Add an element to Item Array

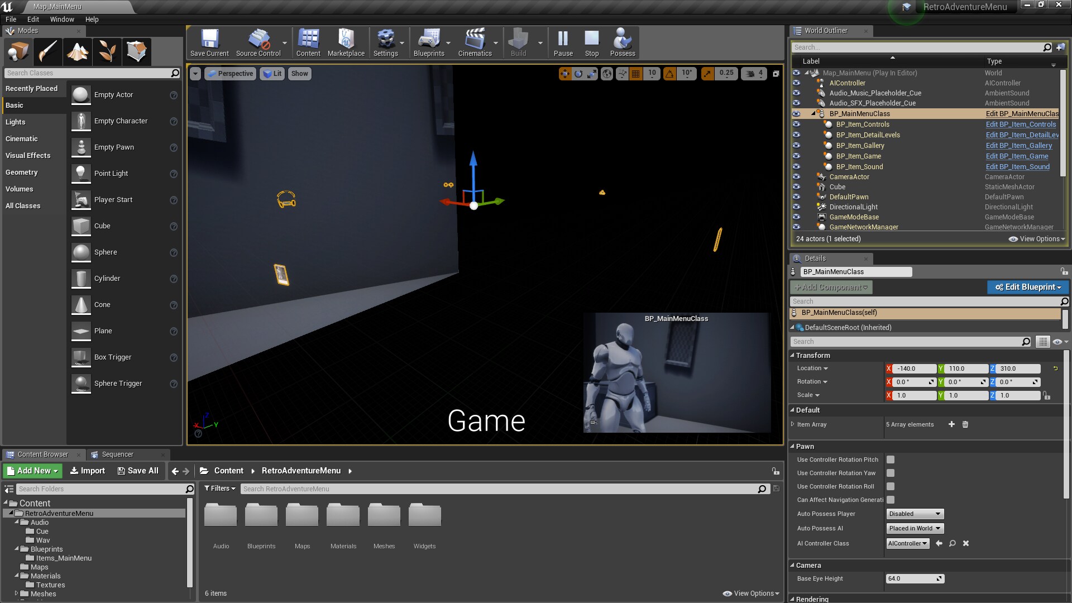point(951,424)
